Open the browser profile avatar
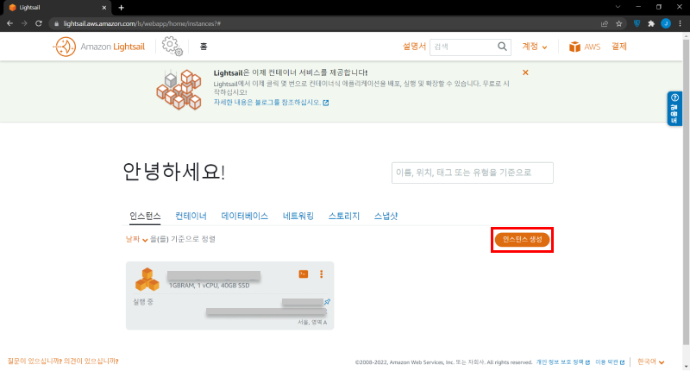690x371 pixels. (666, 23)
